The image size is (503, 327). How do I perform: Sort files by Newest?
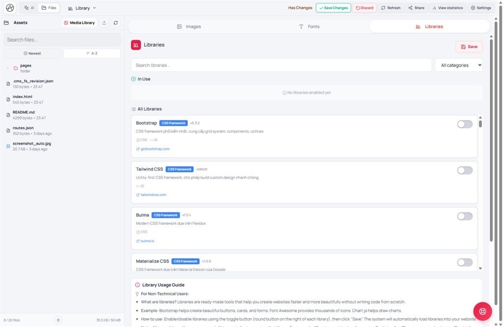32,53
